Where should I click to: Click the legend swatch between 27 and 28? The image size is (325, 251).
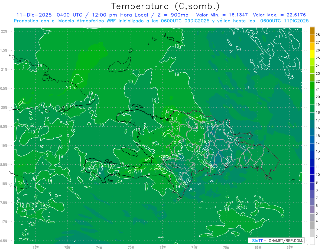[312, 38]
